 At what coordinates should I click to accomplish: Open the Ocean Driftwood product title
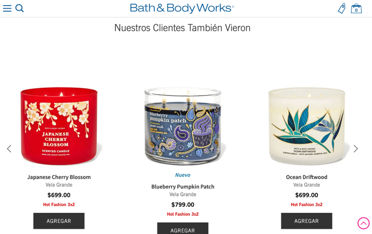(307, 177)
